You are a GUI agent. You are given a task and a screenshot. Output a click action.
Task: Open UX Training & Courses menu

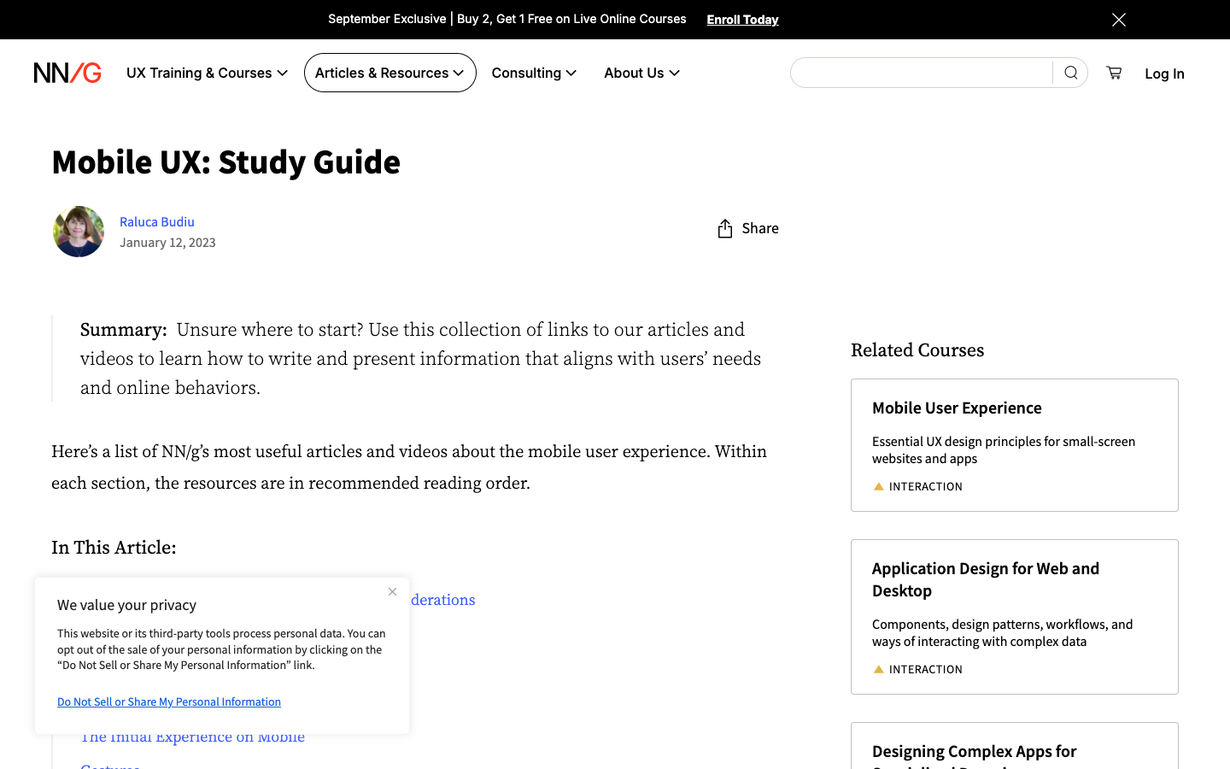(x=207, y=73)
